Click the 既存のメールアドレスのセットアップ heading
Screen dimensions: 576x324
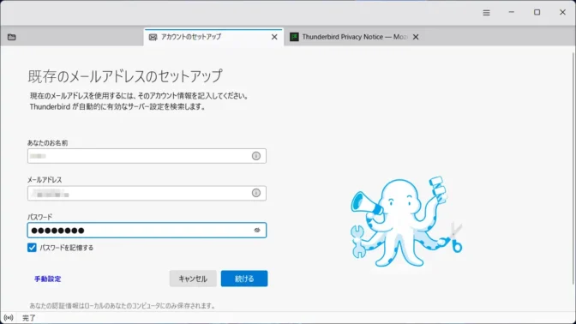125,76
